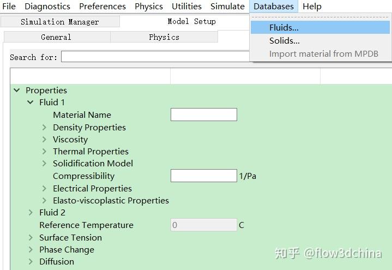Screen dimensions: 392x270
Task: Expand the Surface Tension section
Action: pyautogui.click(x=31, y=238)
